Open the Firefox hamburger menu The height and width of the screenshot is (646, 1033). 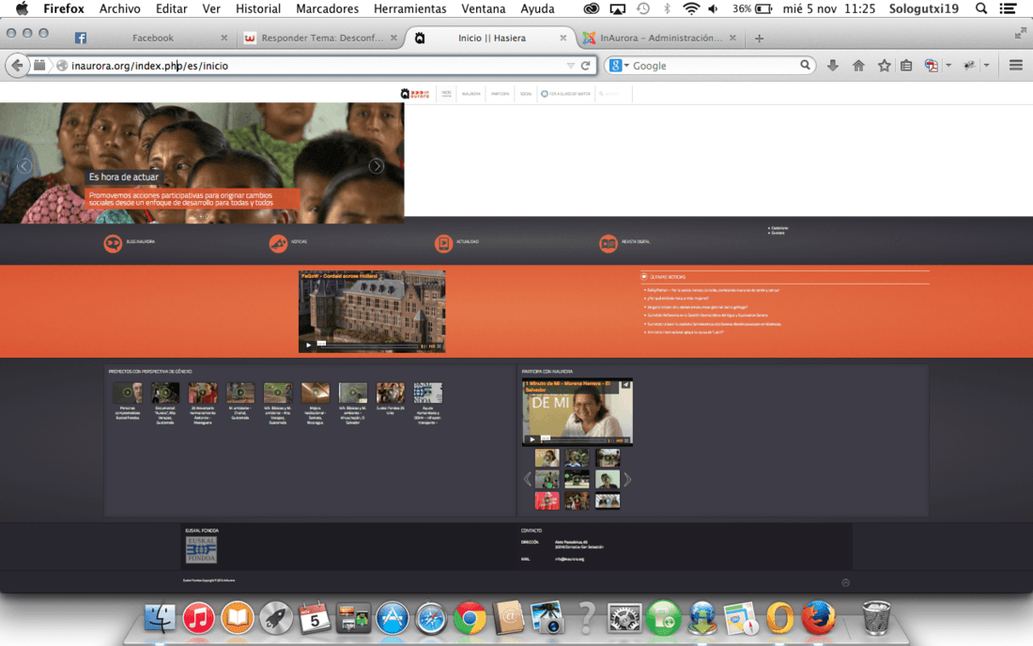click(x=1016, y=65)
